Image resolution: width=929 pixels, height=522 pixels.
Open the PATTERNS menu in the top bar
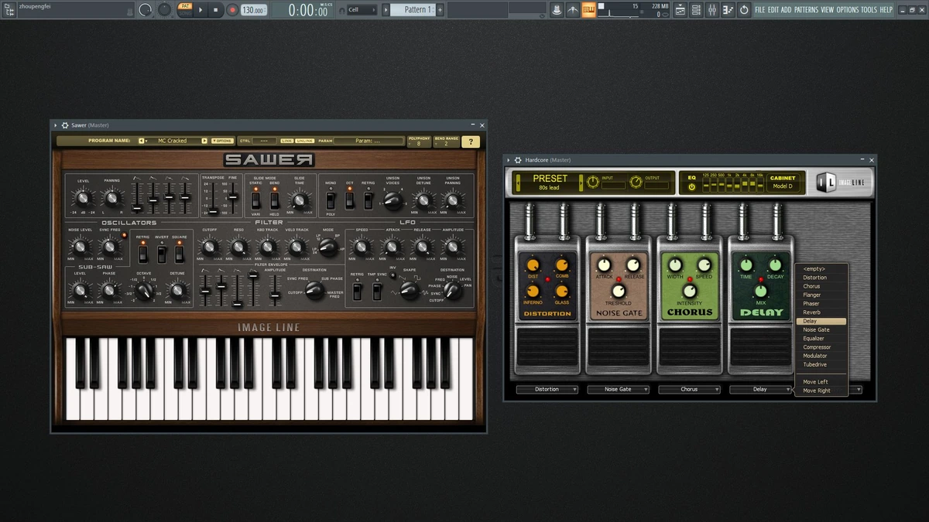806,10
